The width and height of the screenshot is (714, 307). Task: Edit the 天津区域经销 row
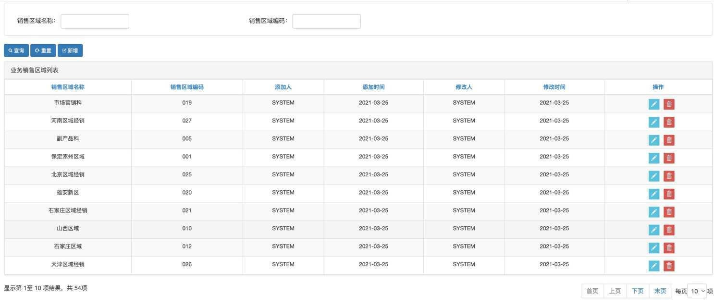click(654, 266)
